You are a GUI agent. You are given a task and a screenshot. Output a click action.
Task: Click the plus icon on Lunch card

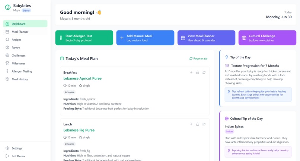[191, 124]
